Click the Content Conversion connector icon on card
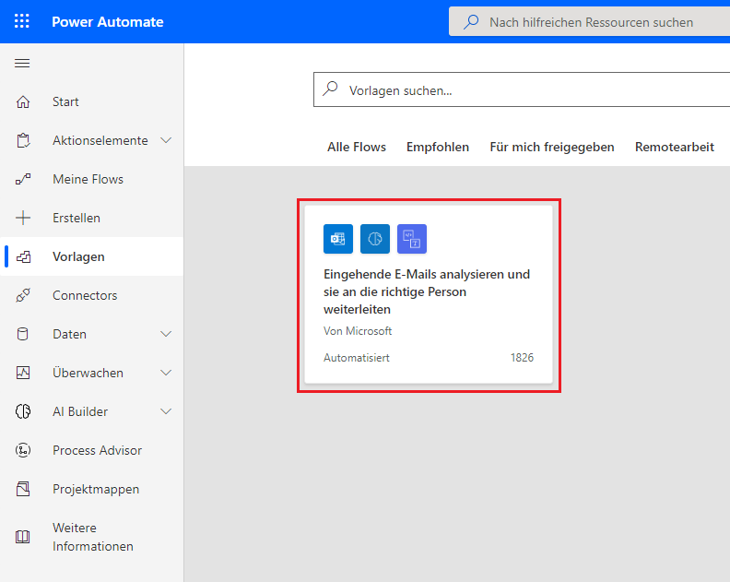The height and width of the screenshot is (582, 730). coord(412,239)
